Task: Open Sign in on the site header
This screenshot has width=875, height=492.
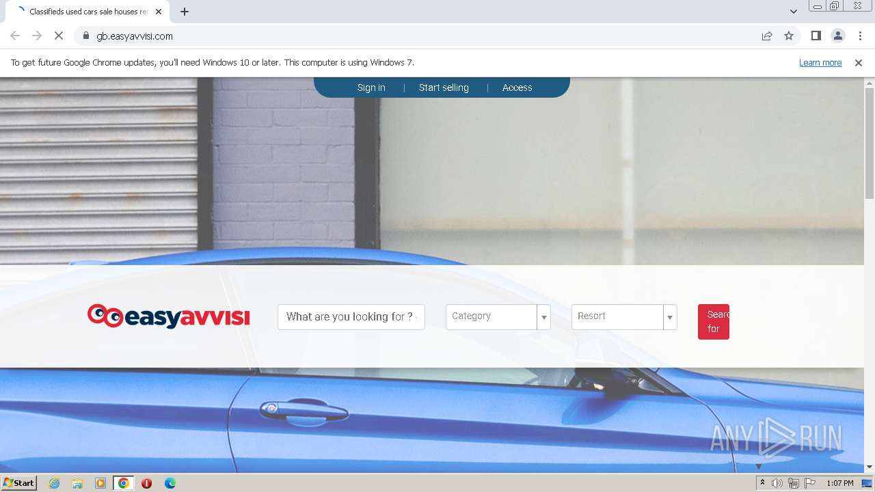Action: [371, 87]
